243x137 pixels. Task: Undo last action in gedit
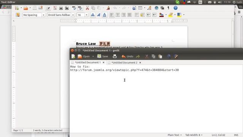point(128,56)
